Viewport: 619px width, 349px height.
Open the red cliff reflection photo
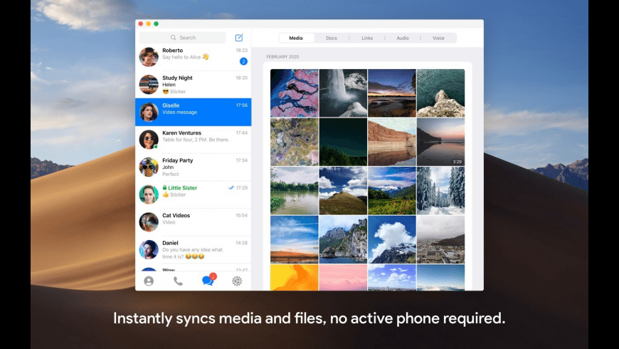pyautogui.click(x=392, y=142)
